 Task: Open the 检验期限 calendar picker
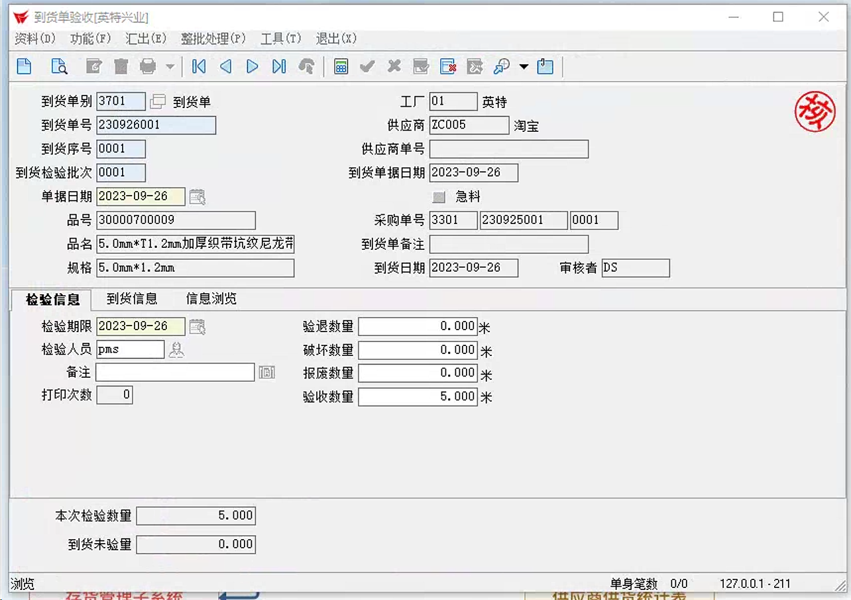tap(198, 326)
